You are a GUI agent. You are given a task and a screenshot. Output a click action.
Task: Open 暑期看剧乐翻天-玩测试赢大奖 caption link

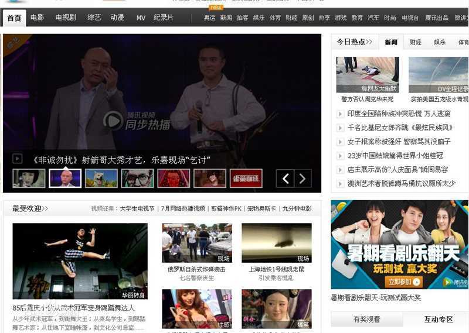[x=376, y=298]
